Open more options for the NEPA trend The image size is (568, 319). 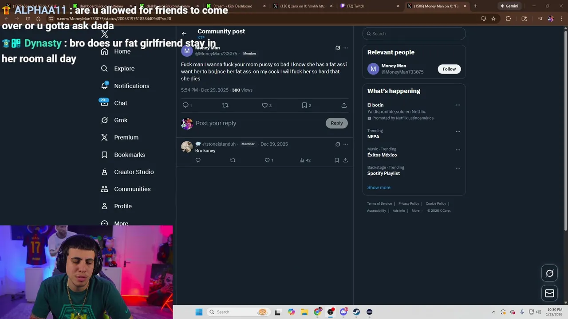click(x=458, y=131)
